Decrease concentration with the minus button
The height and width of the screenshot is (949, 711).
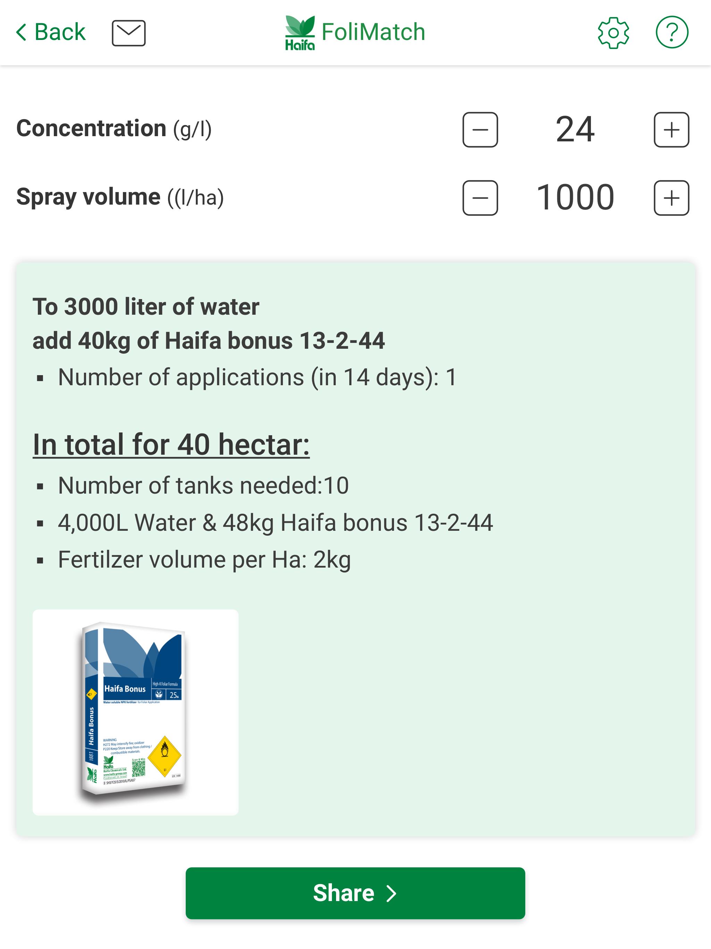point(480,130)
